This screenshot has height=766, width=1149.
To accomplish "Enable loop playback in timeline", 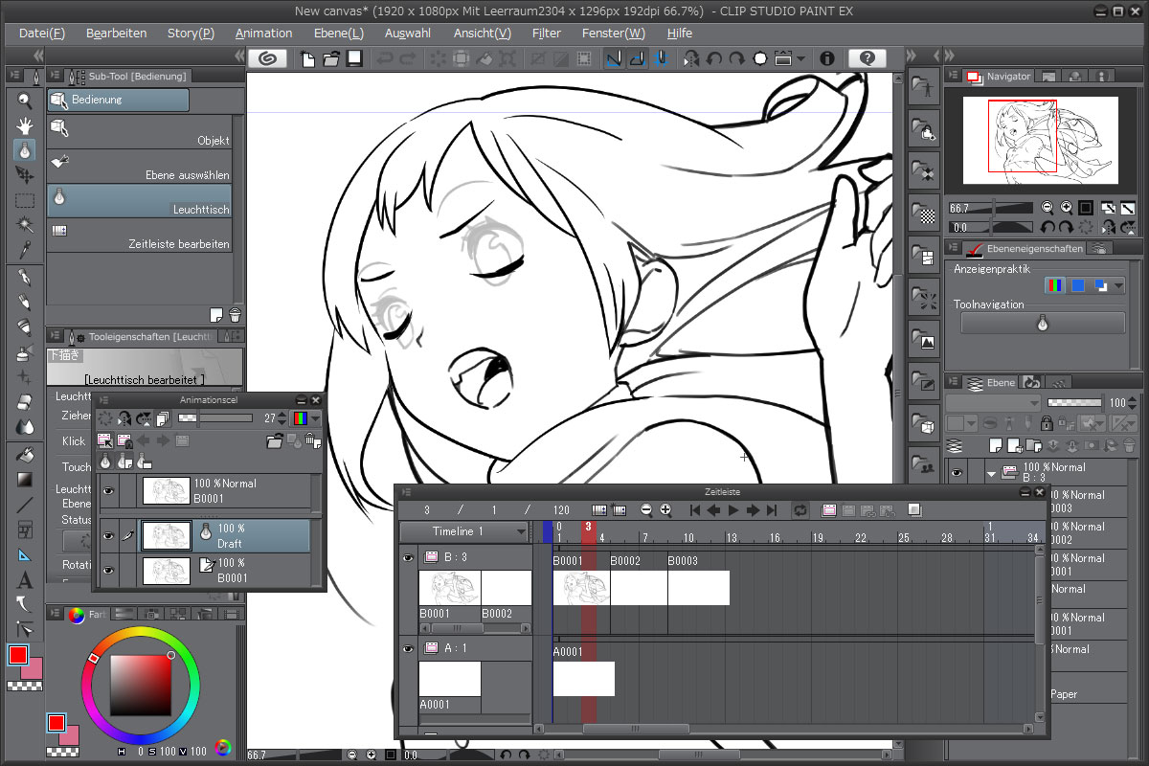I will tap(800, 510).
